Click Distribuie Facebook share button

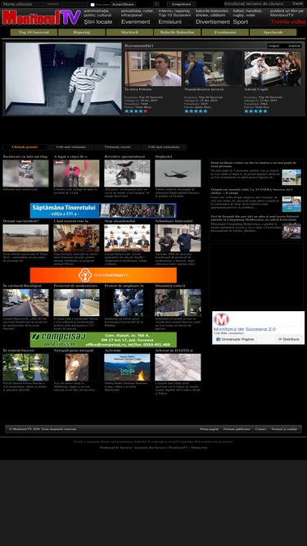coord(289,339)
